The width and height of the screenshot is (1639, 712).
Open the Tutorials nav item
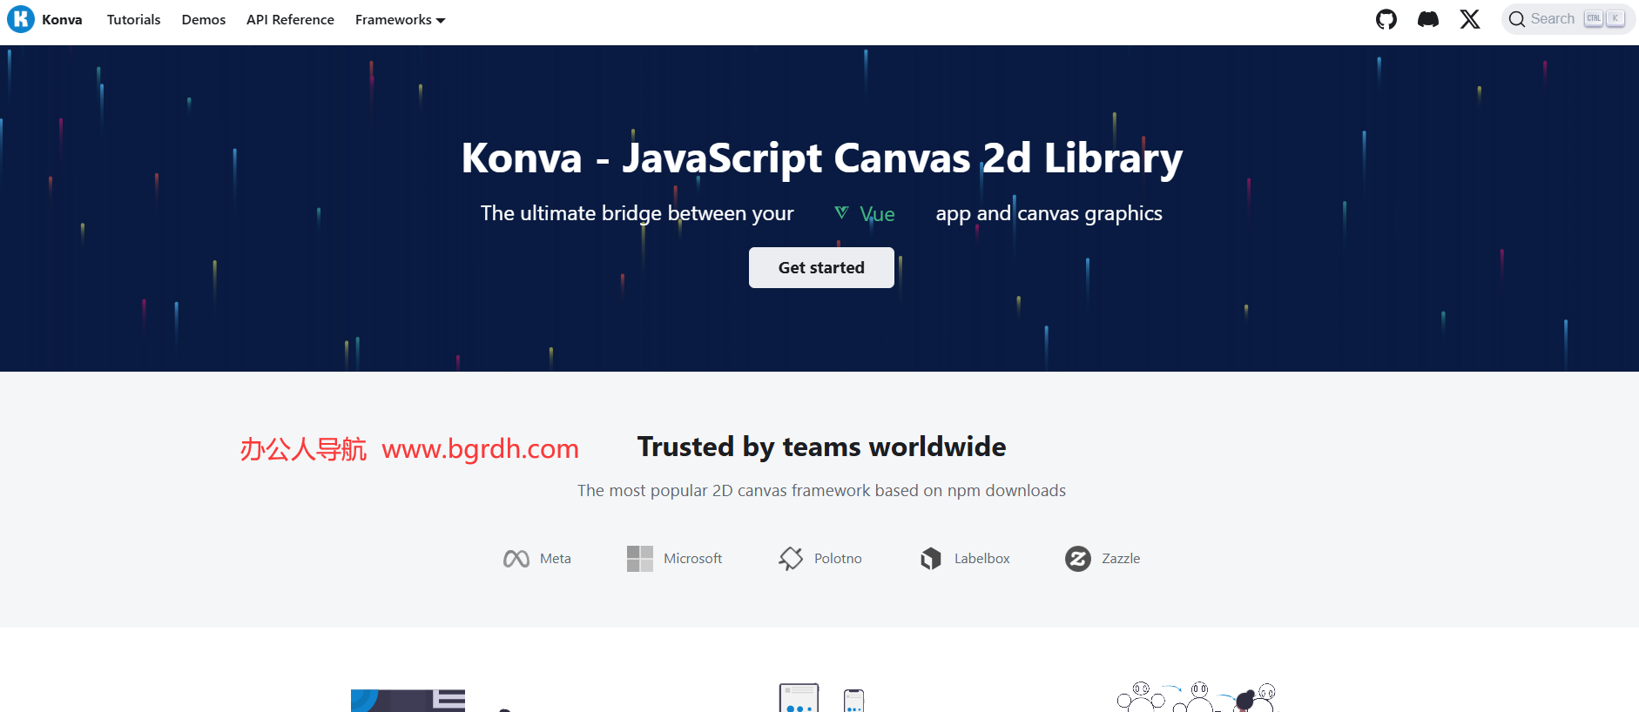click(134, 20)
